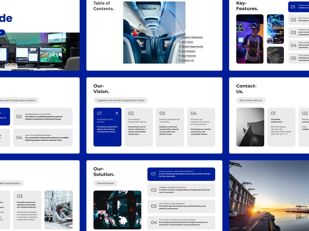
Task: Follow the Market Opportunity link
Action: pyautogui.click(x=192, y=47)
